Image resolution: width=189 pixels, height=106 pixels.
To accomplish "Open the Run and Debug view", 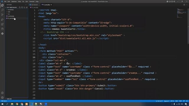I will 2,19.
